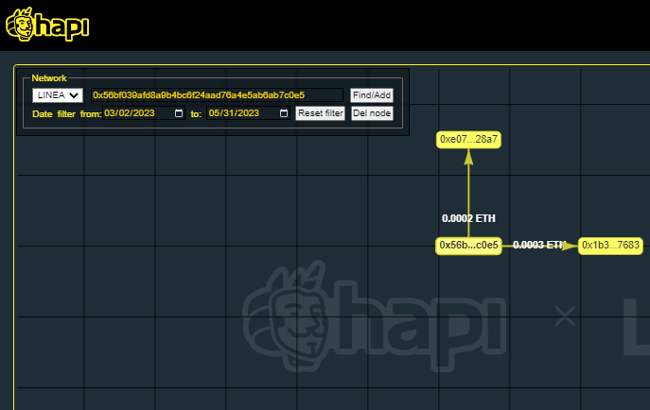Click the to date field 05/31/2023

pyautogui.click(x=248, y=113)
